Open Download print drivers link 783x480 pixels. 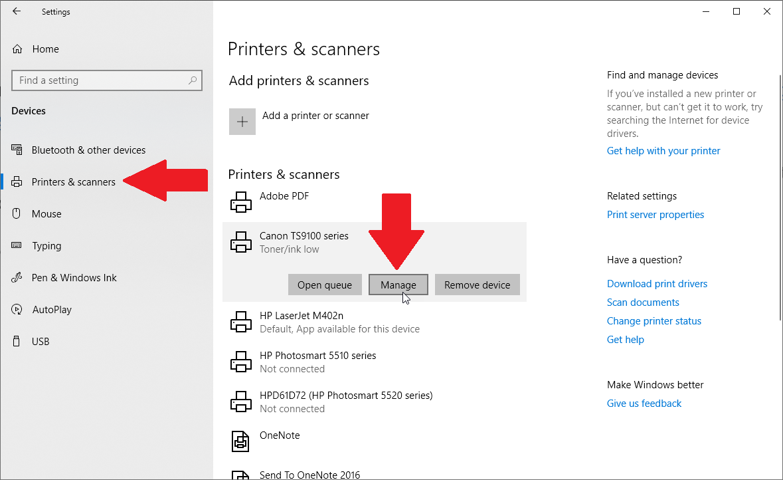tap(657, 283)
